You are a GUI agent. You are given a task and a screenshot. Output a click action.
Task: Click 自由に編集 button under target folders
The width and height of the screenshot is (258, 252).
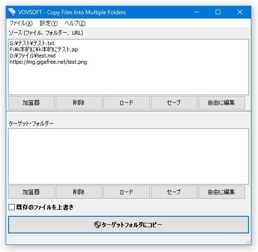click(x=222, y=192)
